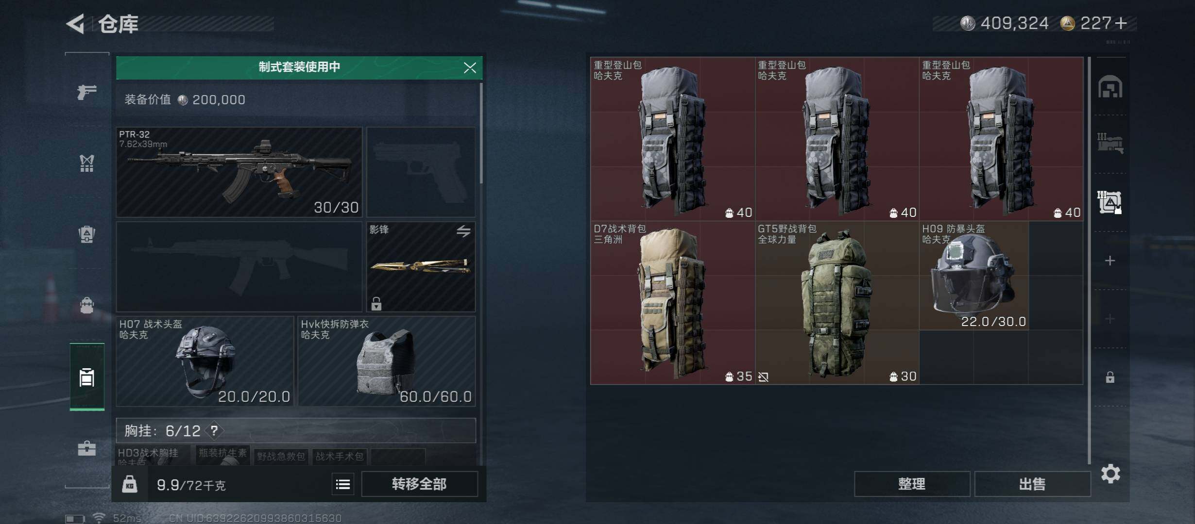Image resolution: width=1195 pixels, height=524 pixels.
Task: Click the loadout panel vertical scrollbar
Action: pyautogui.click(x=481, y=133)
